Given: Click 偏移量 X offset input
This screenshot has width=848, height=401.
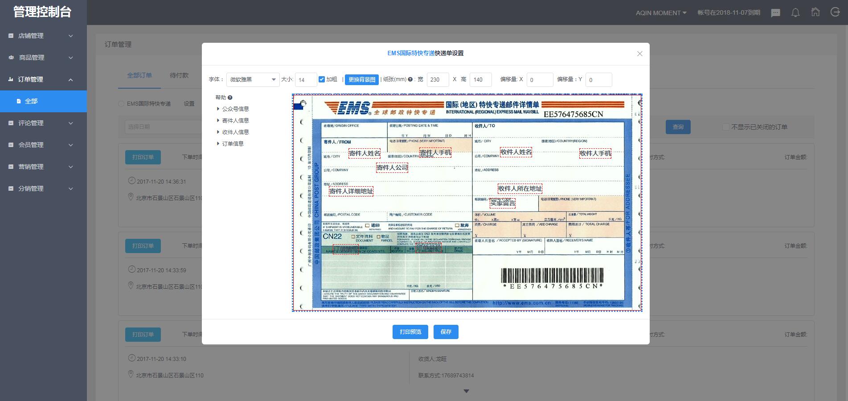Looking at the screenshot, I should [540, 80].
